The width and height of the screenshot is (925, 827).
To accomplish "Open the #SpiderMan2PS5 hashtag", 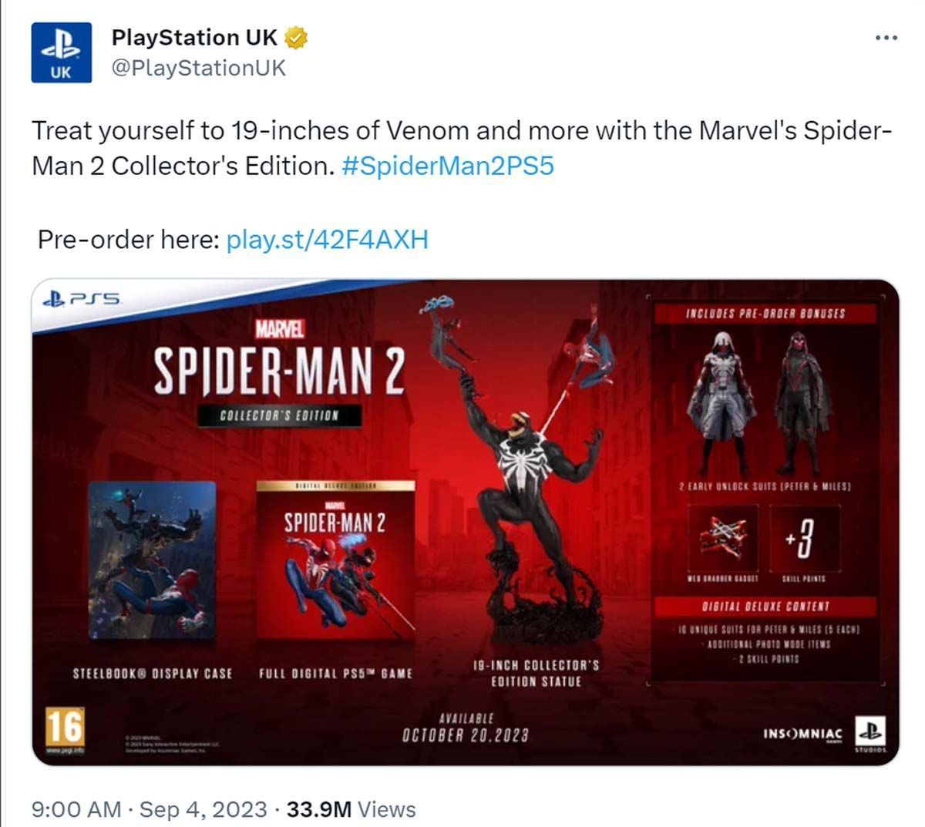I will point(447,166).
